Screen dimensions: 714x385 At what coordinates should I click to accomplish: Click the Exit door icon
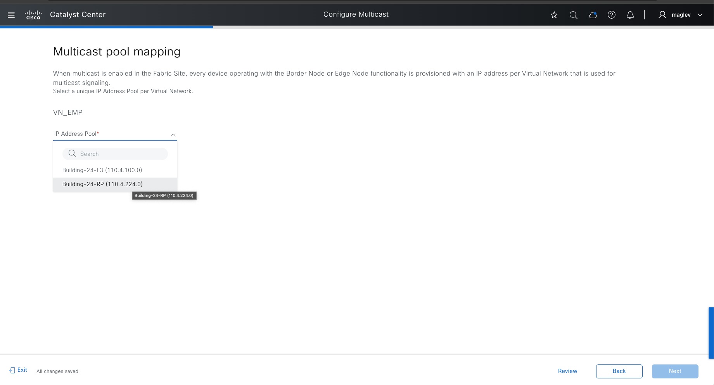coord(13,370)
